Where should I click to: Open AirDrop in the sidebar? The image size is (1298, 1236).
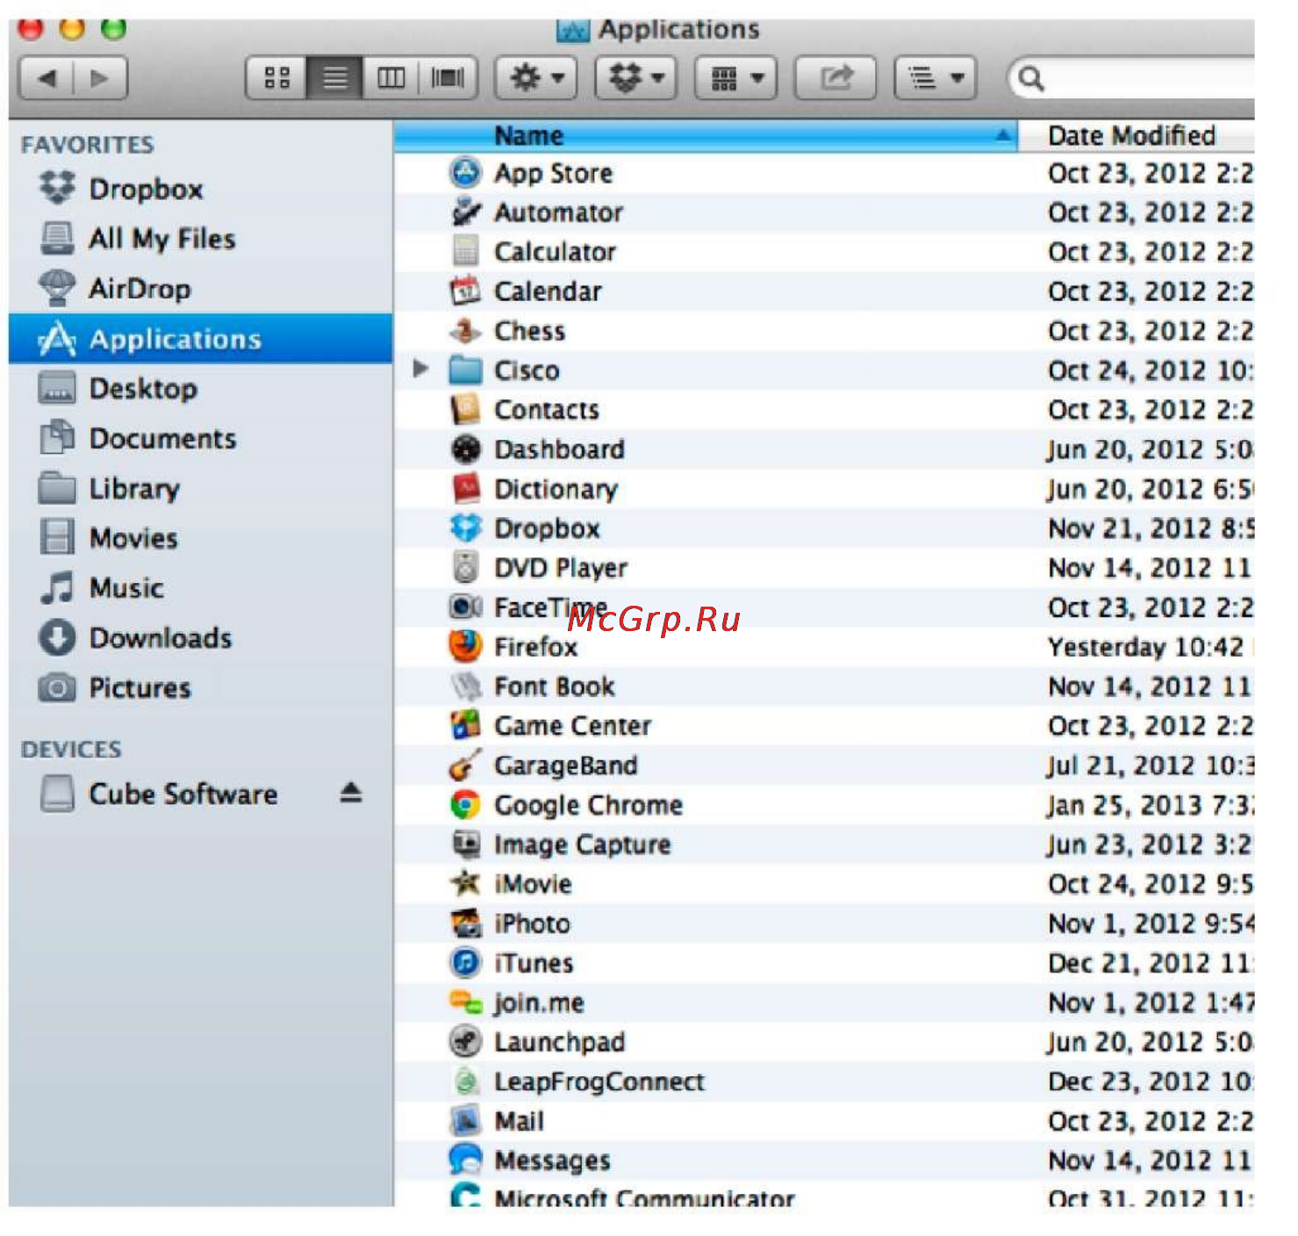[200, 289]
